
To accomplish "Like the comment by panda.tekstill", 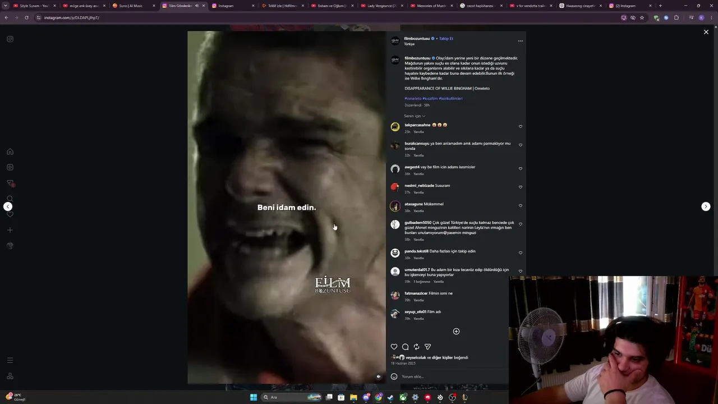I will click(x=521, y=253).
